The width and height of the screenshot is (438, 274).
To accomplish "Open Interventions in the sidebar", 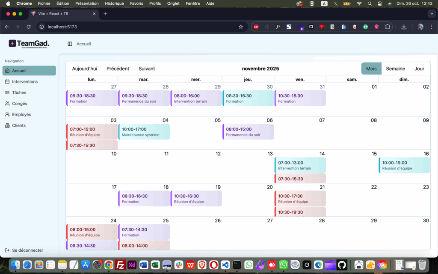I will point(25,82).
